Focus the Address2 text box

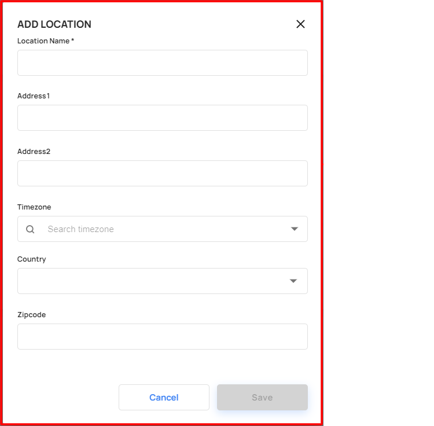(x=163, y=173)
